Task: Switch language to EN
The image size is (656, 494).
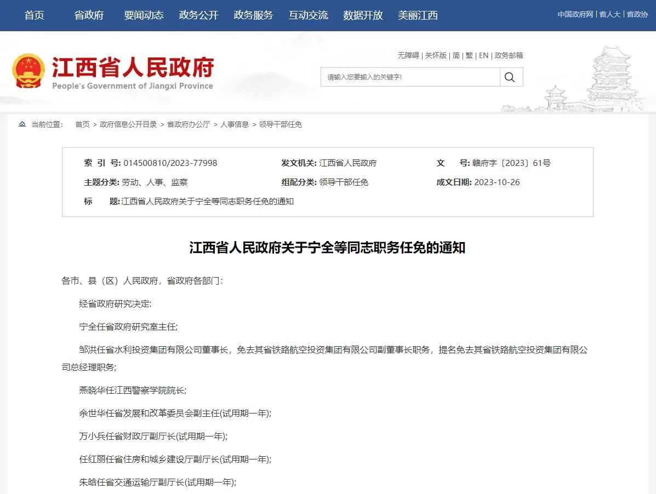Action: point(483,55)
